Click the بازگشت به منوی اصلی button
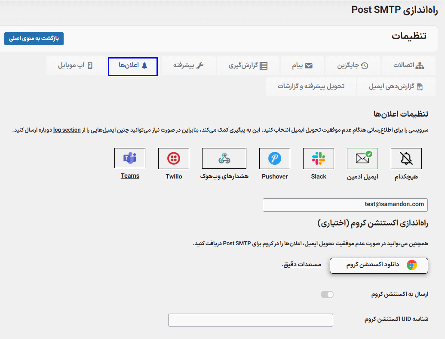The height and width of the screenshot is (339, 445). click(x=34, y=38)
